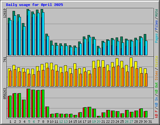Click day label 30 on the x-axis
The height and width of the screenshot is (125, 160).
pyautogui.click(x=145, y=122)
